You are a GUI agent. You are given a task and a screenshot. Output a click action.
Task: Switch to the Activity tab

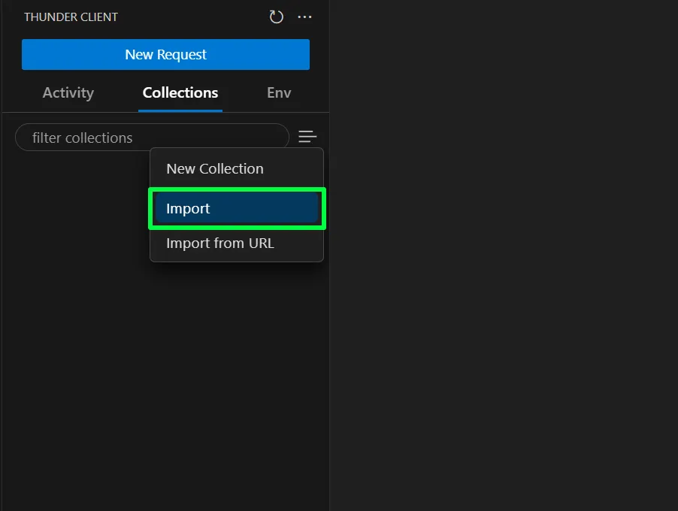coord(68,92)
